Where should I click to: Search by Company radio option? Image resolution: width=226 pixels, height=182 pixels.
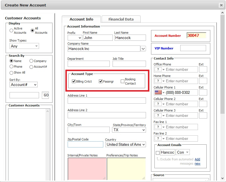31,61
